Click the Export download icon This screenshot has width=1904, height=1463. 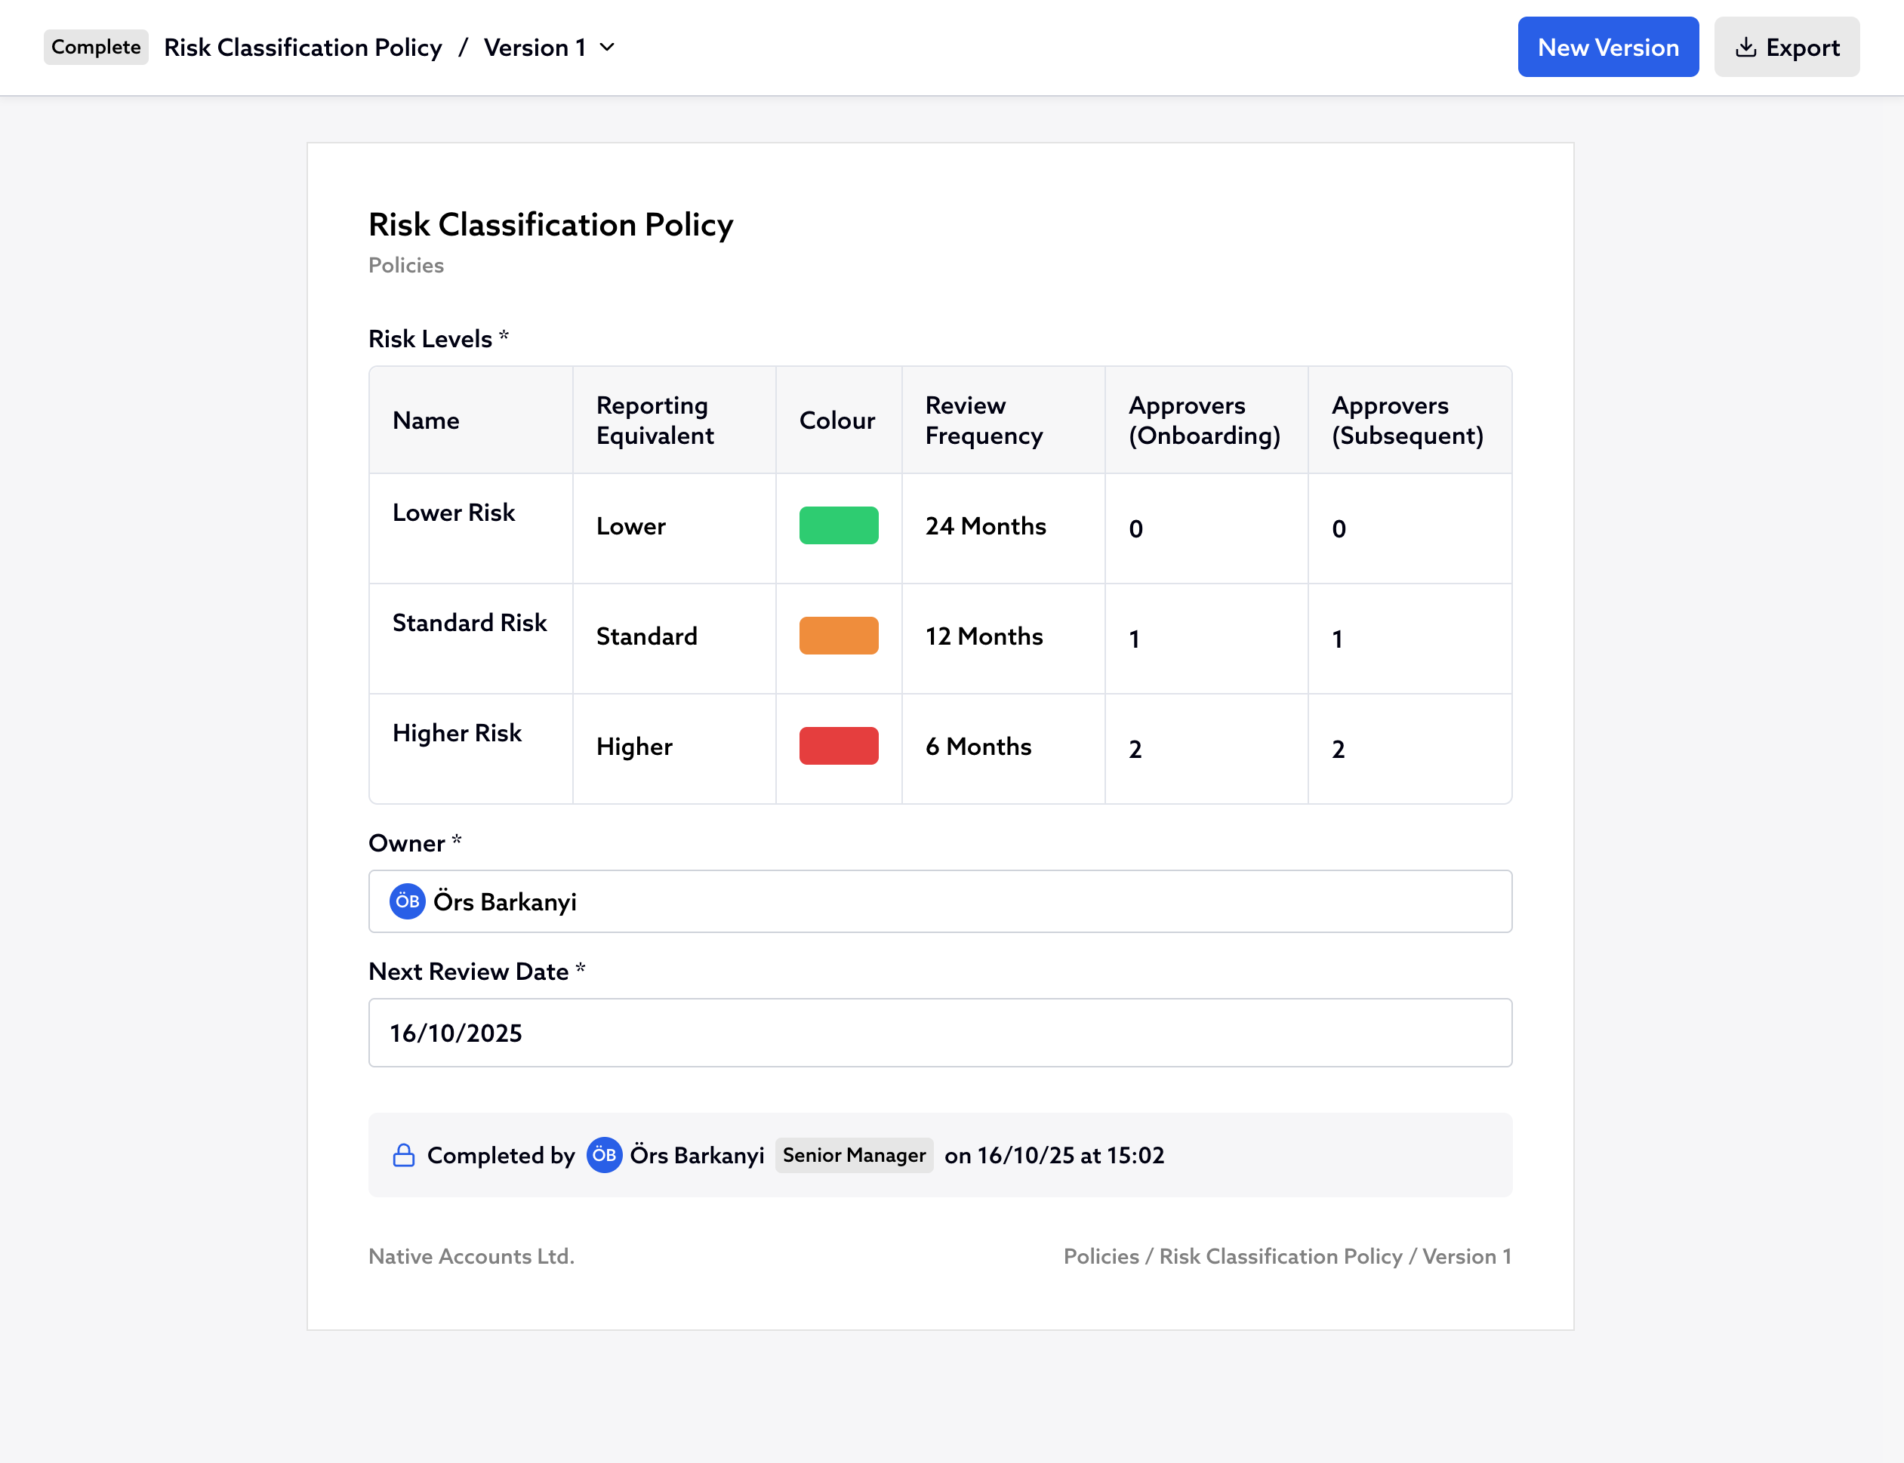(1745, 47)
